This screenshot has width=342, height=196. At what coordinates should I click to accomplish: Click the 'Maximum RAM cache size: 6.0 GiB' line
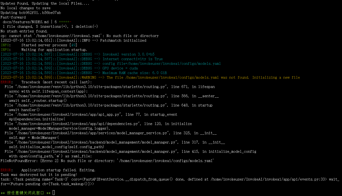tap(84, 73)
